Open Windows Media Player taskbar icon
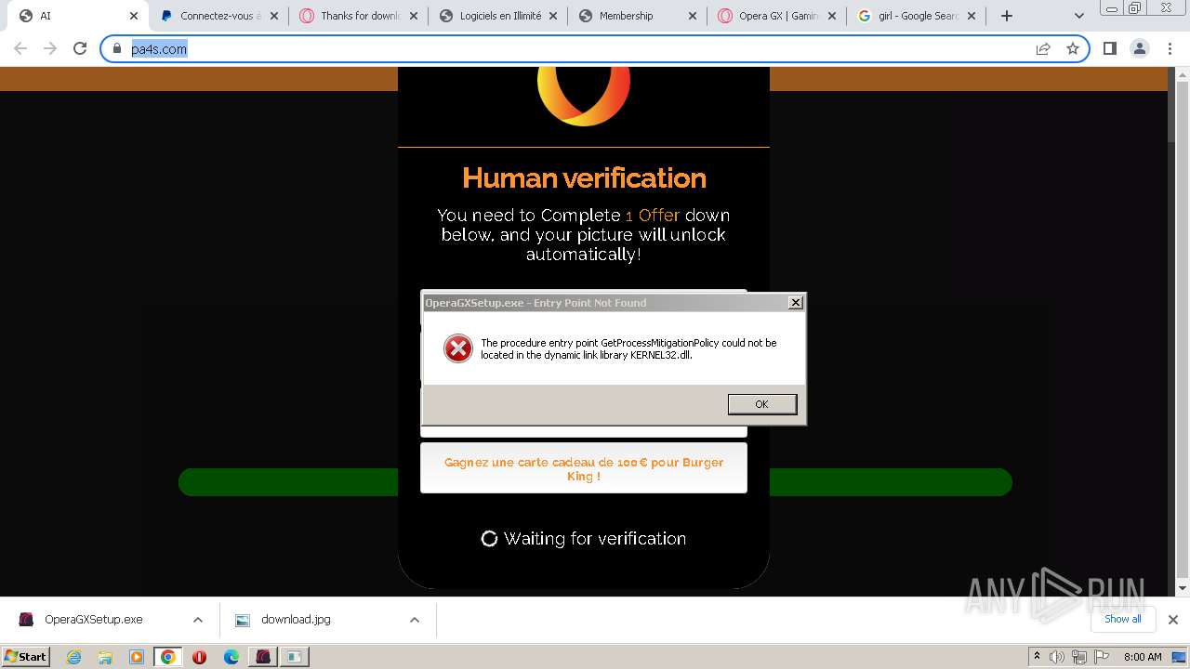 (136, 657)
